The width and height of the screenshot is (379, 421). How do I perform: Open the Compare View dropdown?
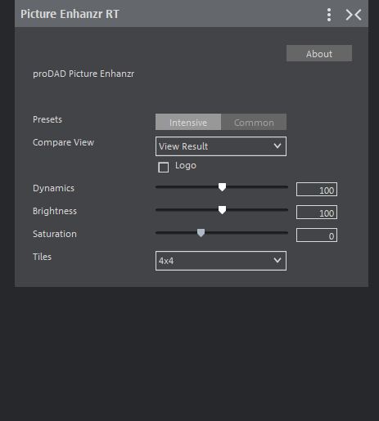click(221, 146)
